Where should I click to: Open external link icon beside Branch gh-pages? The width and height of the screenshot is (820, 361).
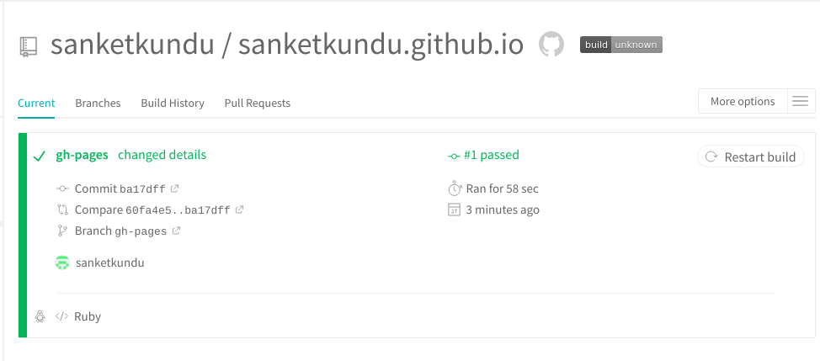[x=176, y=231]
